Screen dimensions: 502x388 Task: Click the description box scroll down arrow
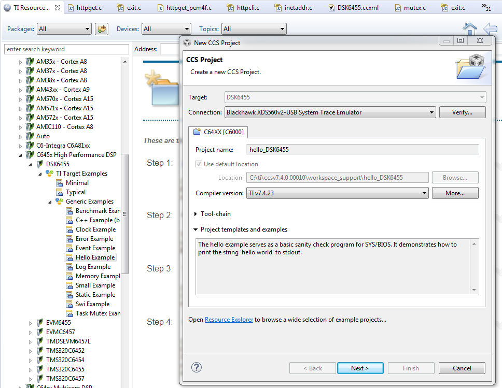[474, 290]
